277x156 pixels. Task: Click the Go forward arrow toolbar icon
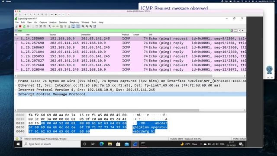coord(58,26)
